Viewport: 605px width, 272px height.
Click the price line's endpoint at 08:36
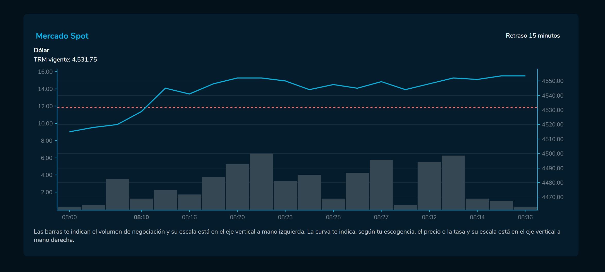525,76
